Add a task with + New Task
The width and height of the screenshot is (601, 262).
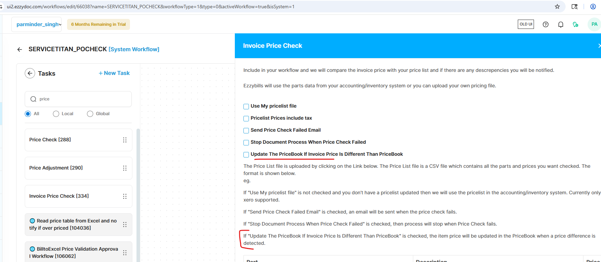pyautogui.click(x=114, y=73)
